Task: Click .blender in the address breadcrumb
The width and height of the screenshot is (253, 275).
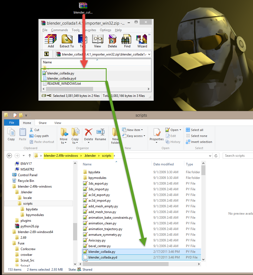Action: pyautogui.click(x=90, y=156)
